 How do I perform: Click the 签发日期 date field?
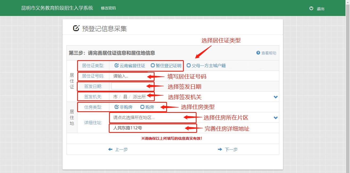(129, 86)
